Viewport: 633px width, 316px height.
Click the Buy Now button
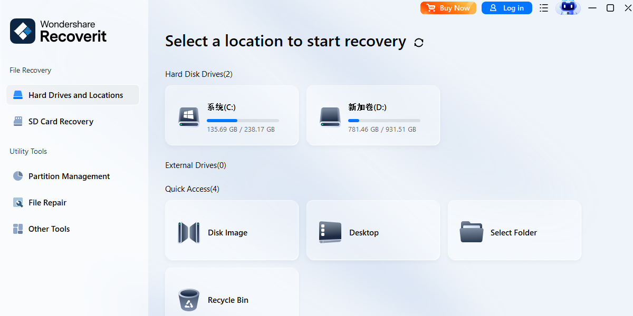pyautogui.click(x=448, y=8)
